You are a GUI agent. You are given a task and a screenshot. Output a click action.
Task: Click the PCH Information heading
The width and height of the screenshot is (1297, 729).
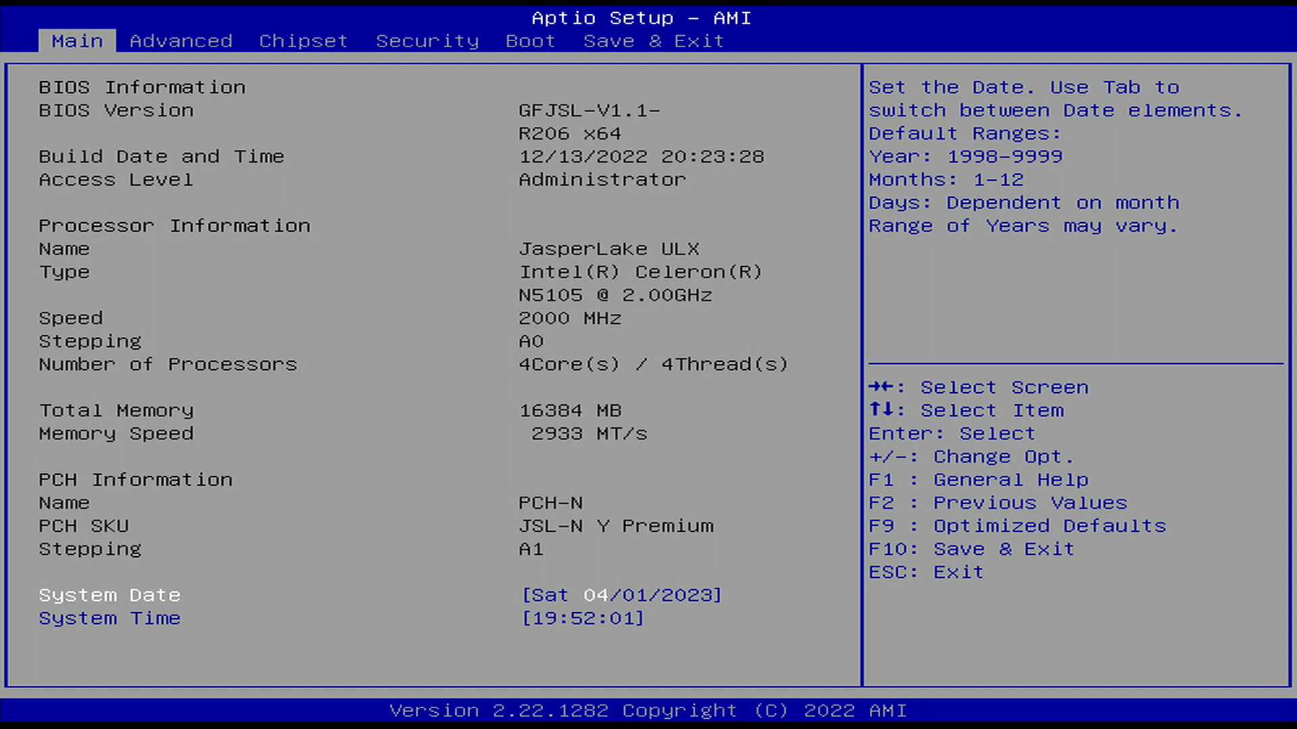[135, 480]
